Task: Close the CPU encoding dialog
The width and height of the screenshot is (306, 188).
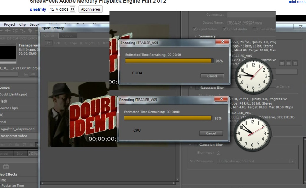Action: pos(221,99)
